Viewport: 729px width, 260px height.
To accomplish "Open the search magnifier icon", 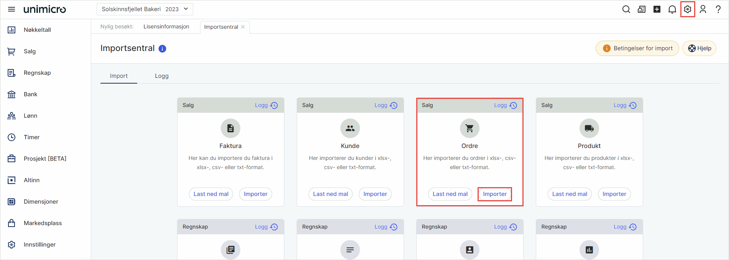I will tap(626, 9).
